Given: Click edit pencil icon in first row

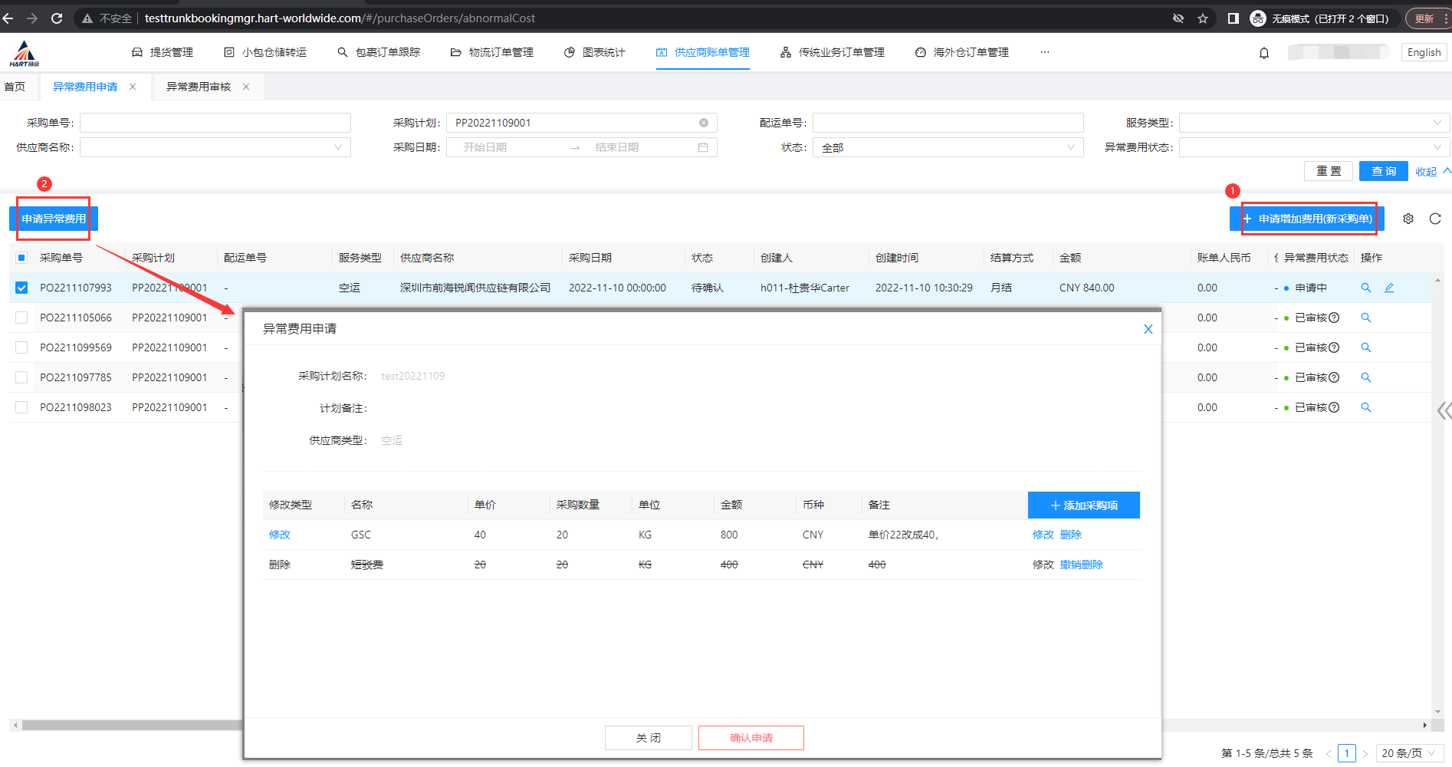Looking at the screenshot, I should [1389, 288].
